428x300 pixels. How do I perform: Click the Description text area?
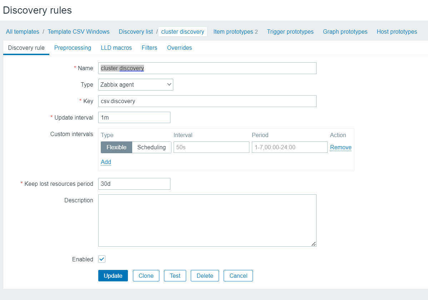pos(207,221)
